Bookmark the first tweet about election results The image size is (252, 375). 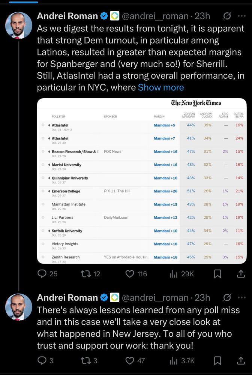pos(217,274)
